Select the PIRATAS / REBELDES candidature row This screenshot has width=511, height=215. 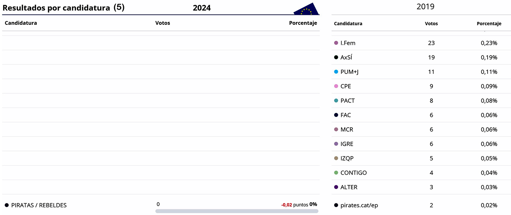click(x=39, y=205)
